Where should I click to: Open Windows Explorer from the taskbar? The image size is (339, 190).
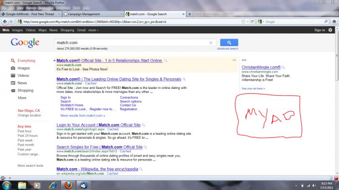click(x=22, y=185)
